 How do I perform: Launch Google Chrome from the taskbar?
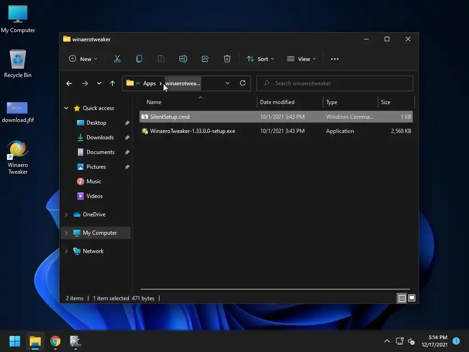tap(55, 341)
